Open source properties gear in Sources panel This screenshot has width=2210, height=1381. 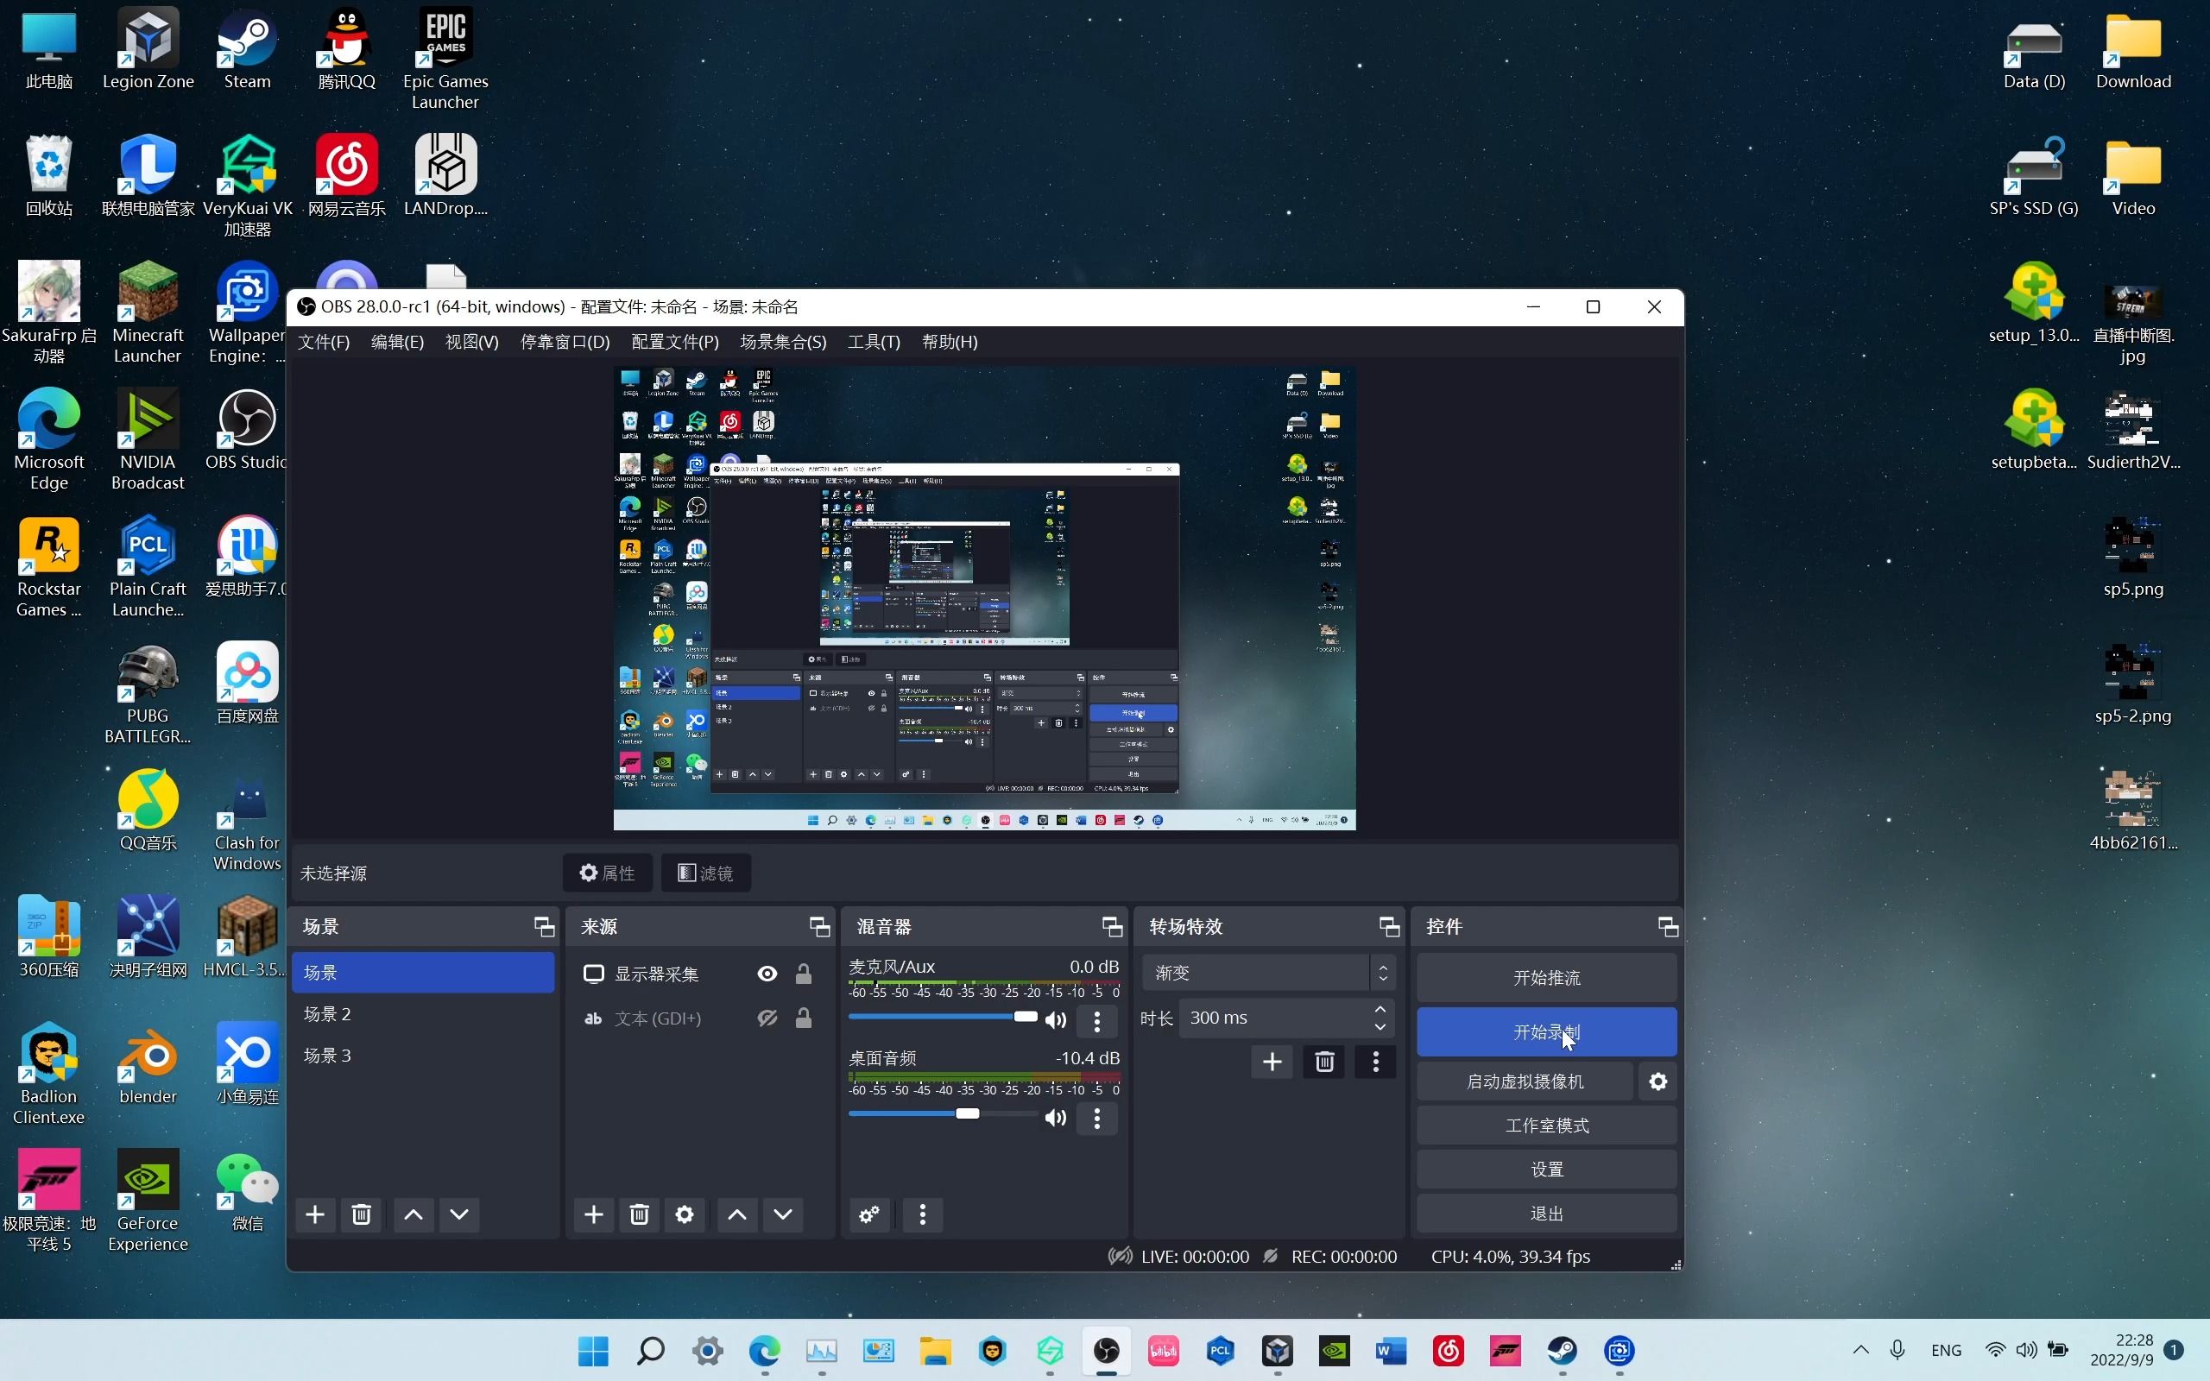[685, 1214]
